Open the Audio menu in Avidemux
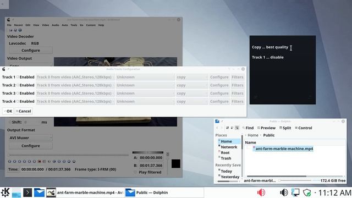 pos(56,25)
